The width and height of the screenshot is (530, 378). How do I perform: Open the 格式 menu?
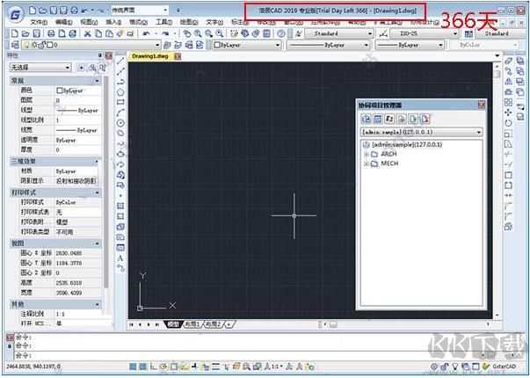139,22
